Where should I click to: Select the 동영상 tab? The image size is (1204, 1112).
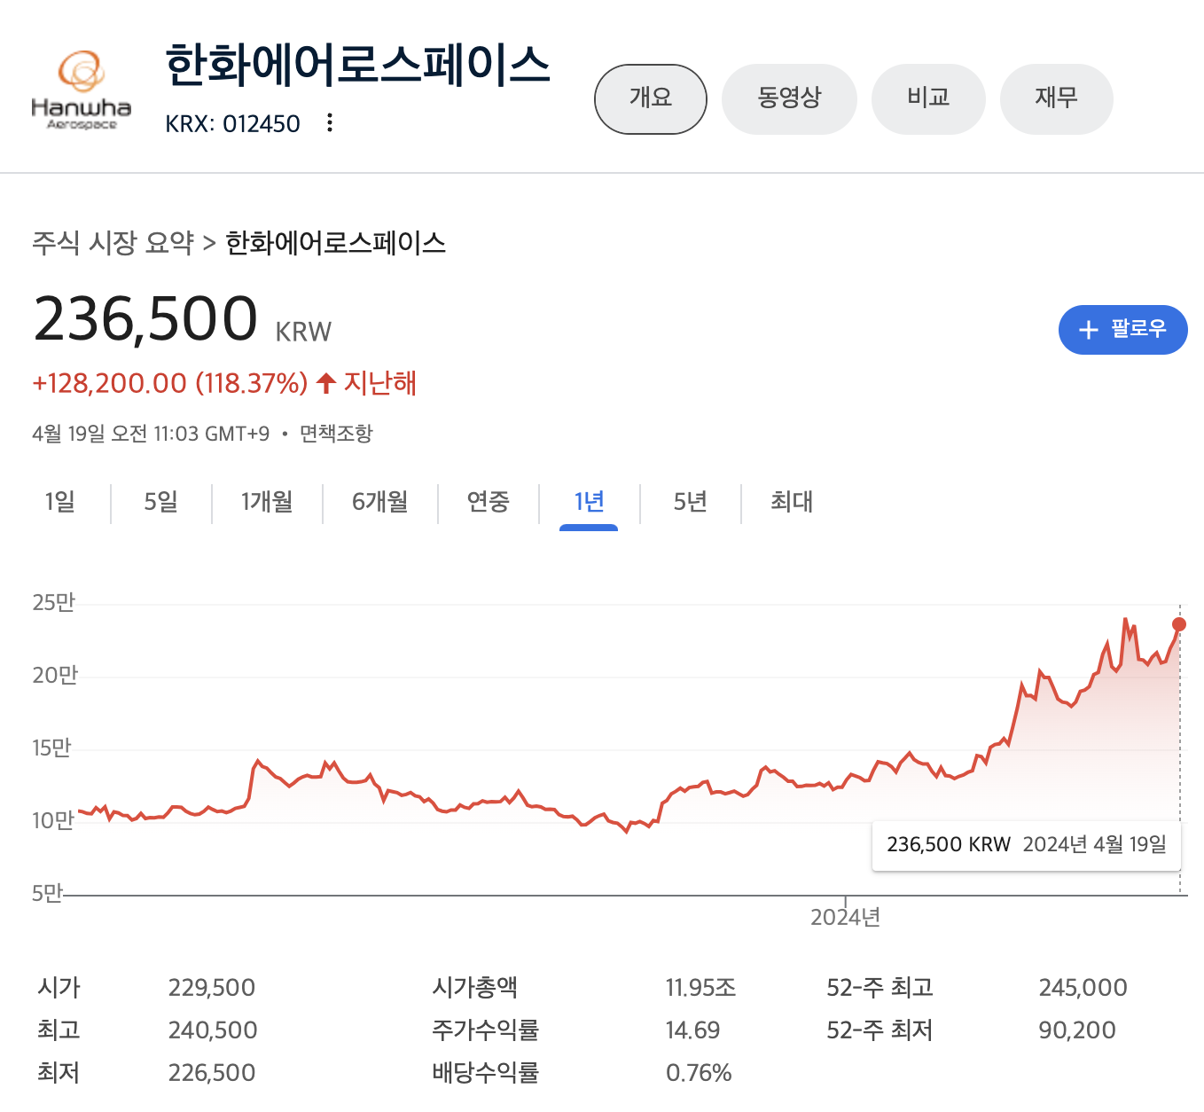[x=789, y=98]
